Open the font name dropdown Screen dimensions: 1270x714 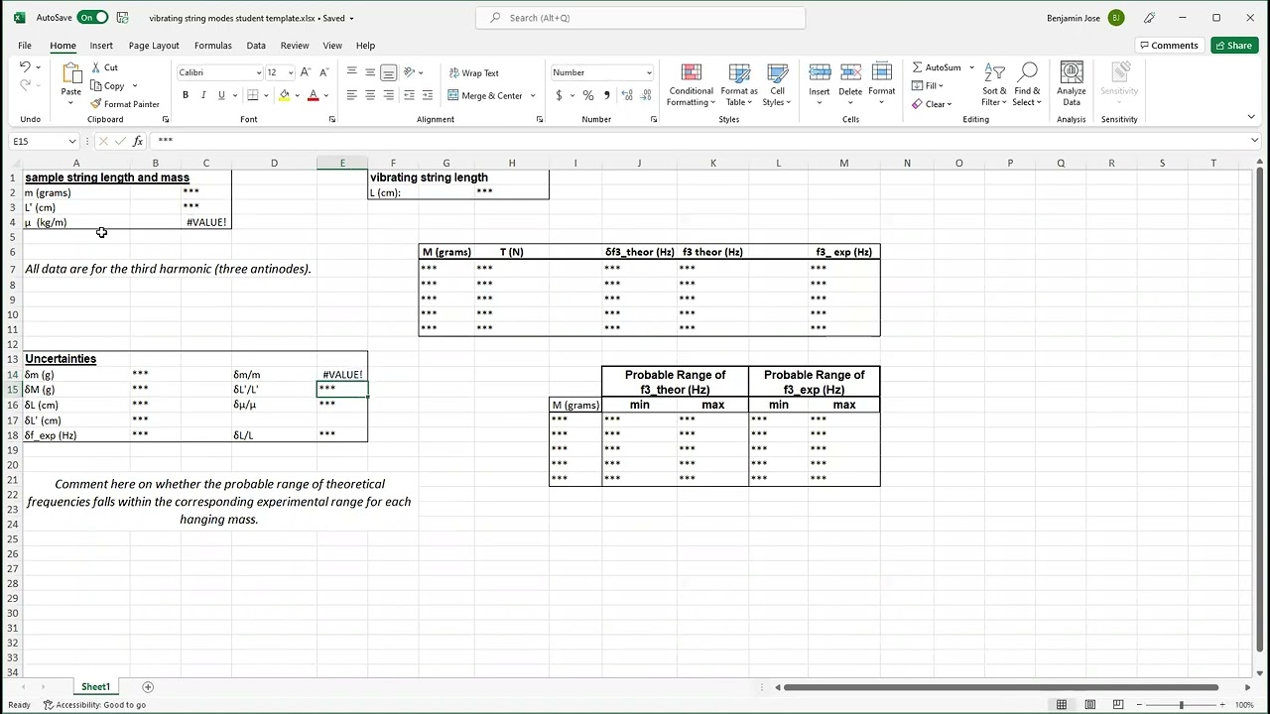(x=259, y=72)
